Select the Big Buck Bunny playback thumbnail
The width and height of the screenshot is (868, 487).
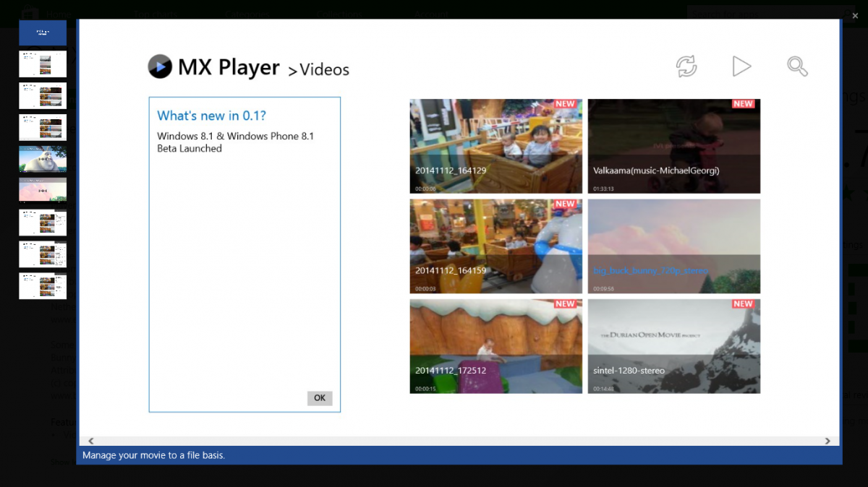coord(43,159)
